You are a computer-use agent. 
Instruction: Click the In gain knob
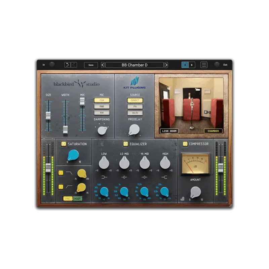52,65
